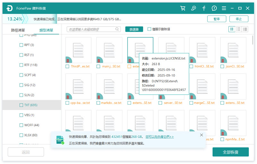Tick the RPT (3) checkbox
This screenshot has width=257, height=164.
[x=21, y=45]
